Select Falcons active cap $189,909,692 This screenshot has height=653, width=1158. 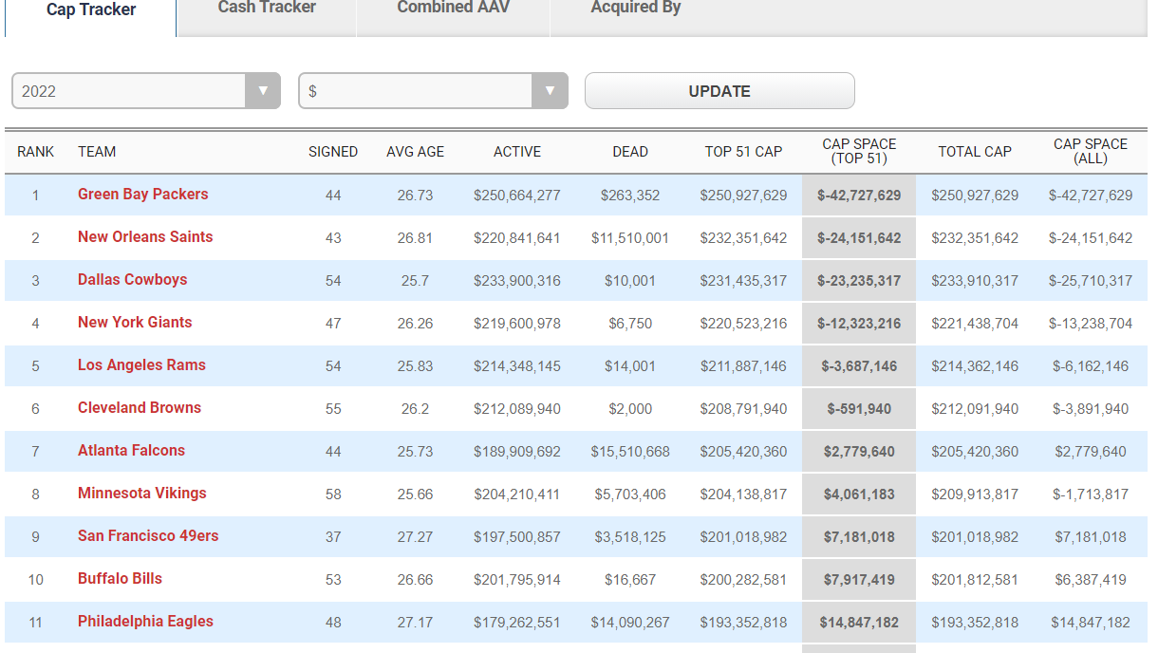(517, 452)
